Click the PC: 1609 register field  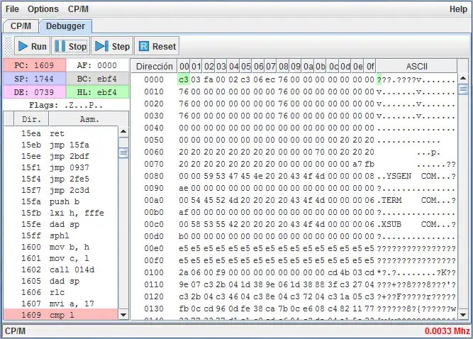(x=34, y=65)
